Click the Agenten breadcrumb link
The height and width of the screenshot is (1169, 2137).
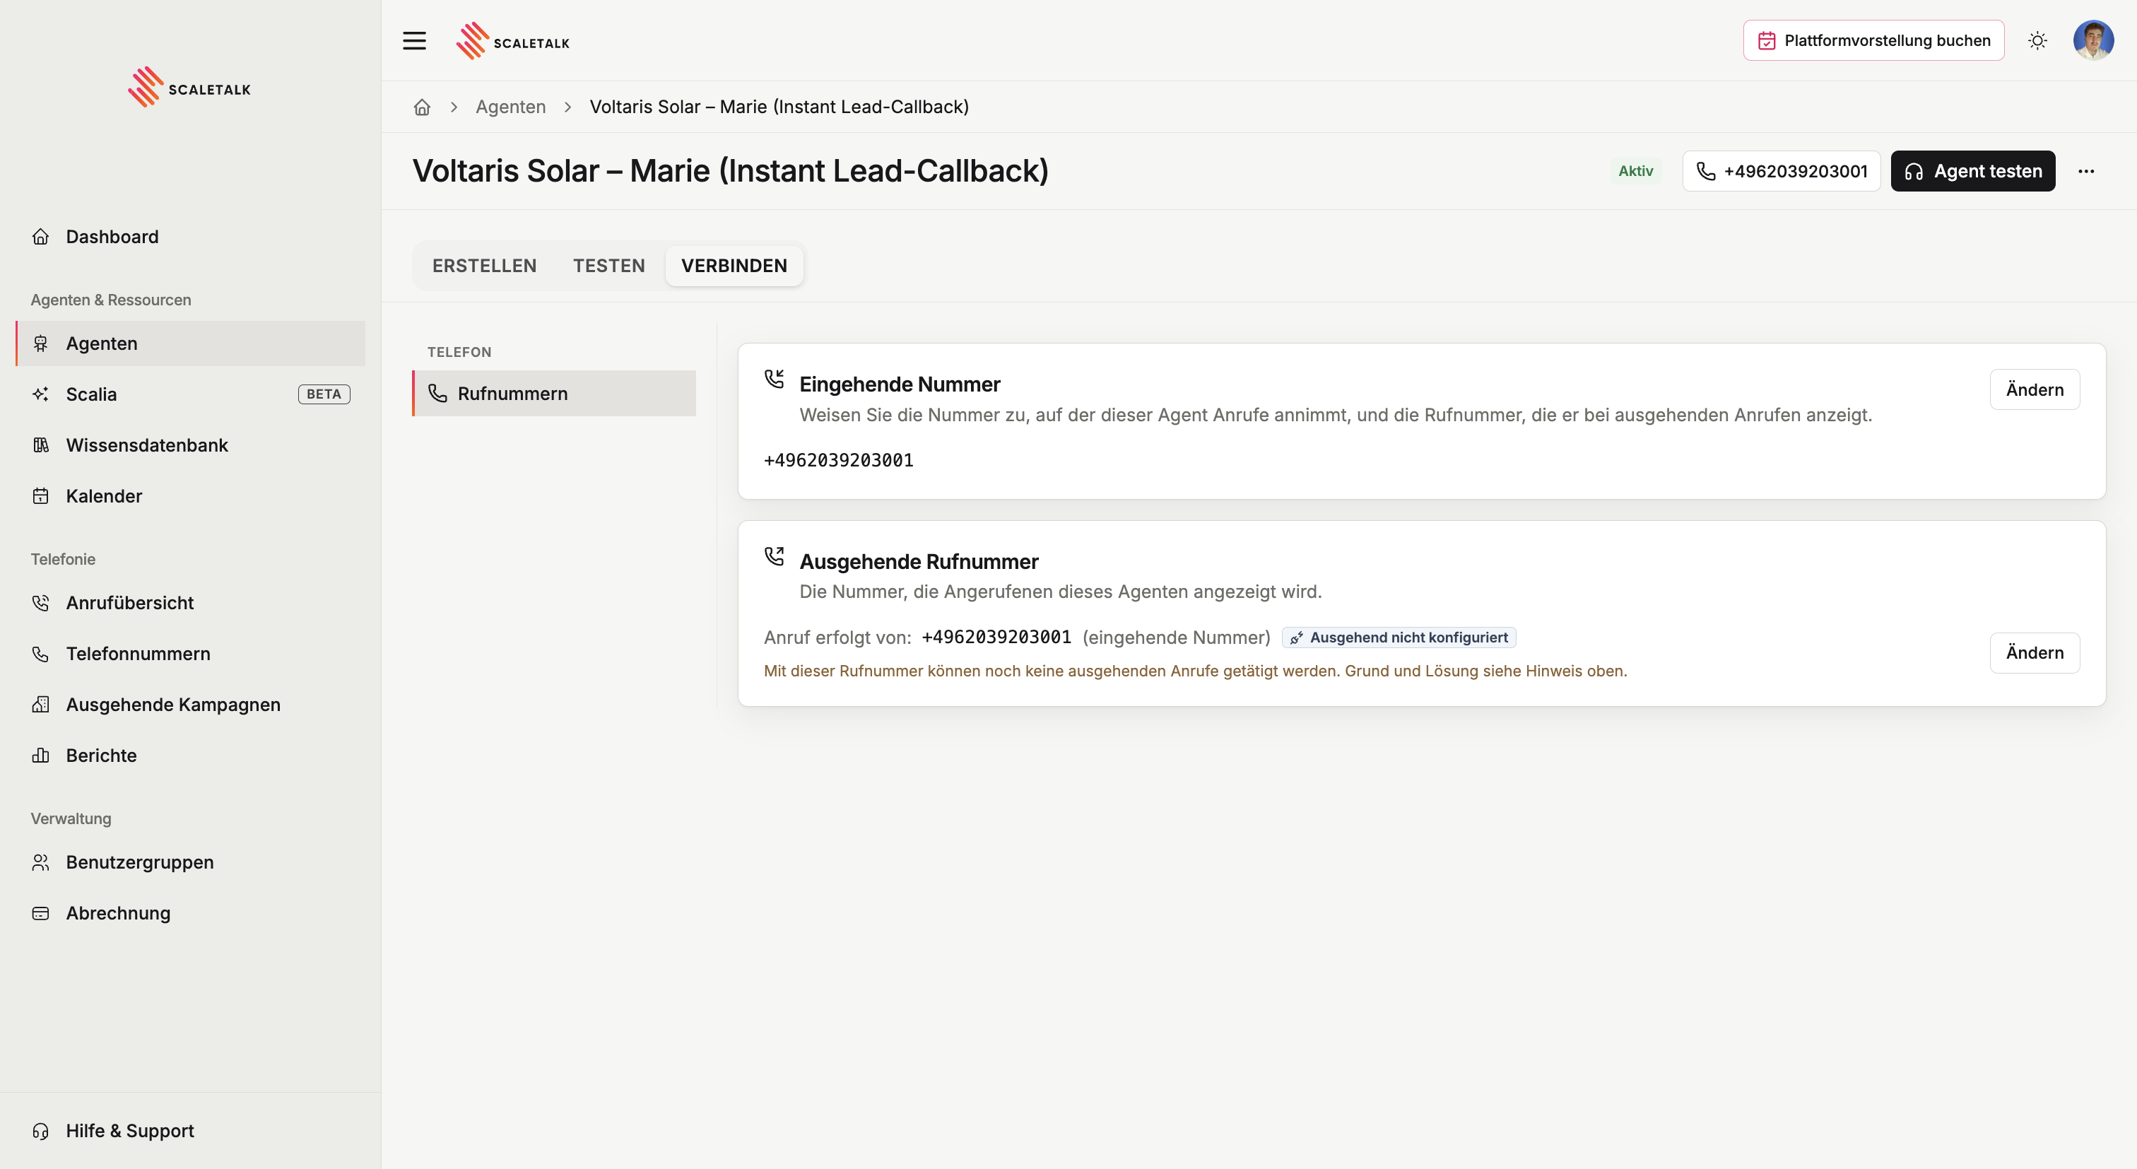point(510,107)
